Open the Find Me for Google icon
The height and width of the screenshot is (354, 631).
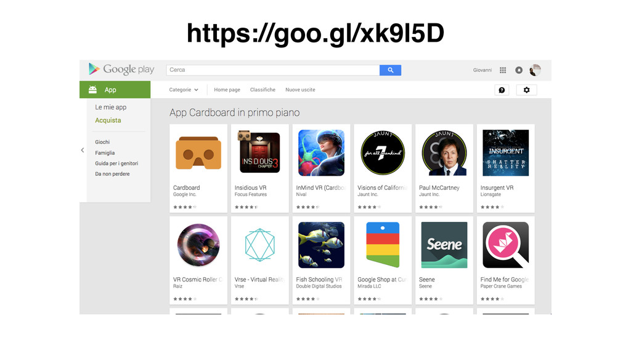505,245
